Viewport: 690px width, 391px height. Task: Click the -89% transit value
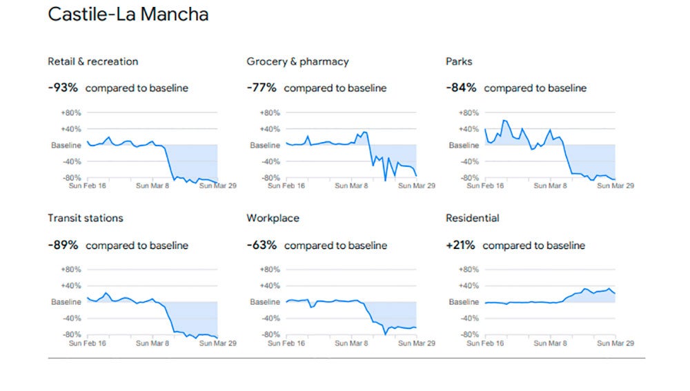click(x=63, y=245)
